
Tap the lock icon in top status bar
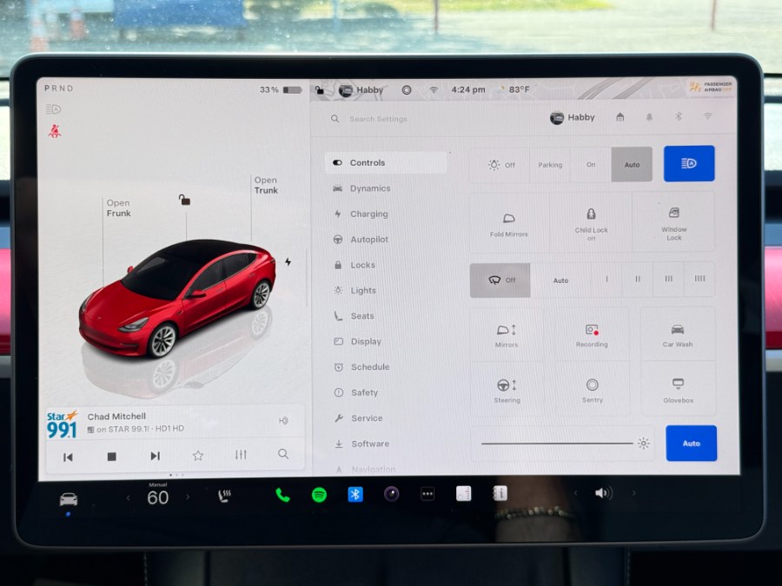[x=319, y=89]
